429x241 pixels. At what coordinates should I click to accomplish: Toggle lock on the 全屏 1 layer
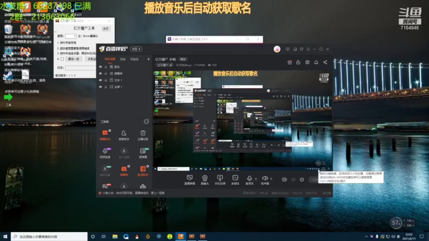click(106, 87)
